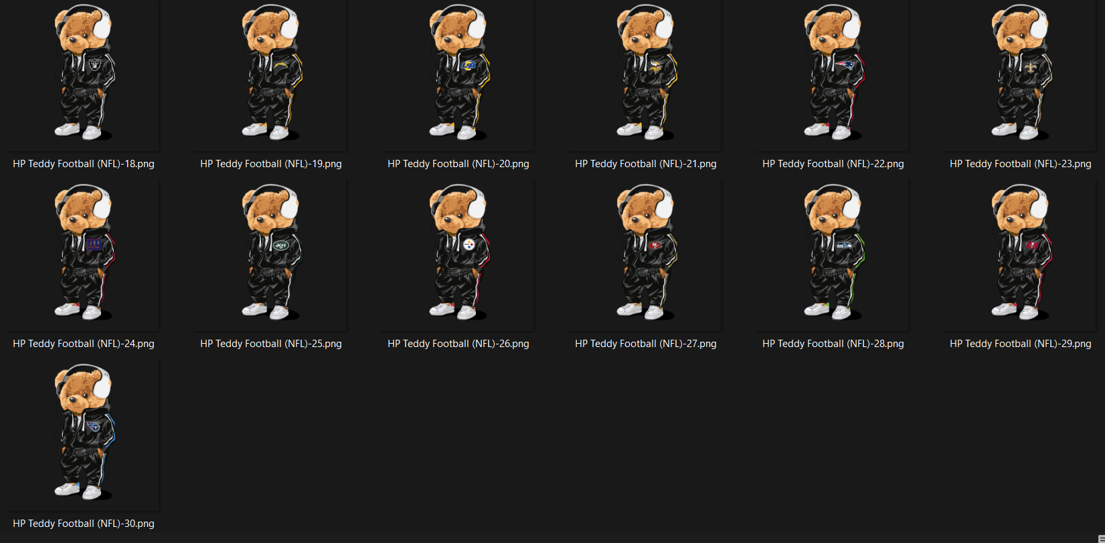This screenshot has width=1105, height=543.
Task: Select the Giants teddy thumbnail NFL-24
Action: [84, 253]
